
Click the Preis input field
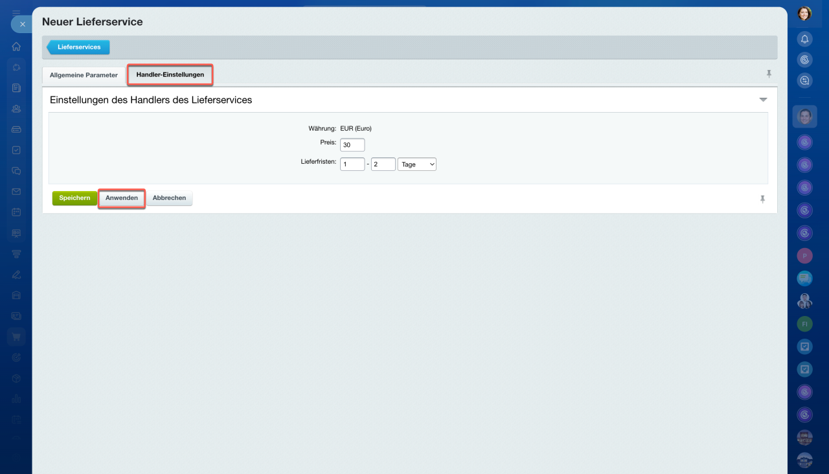[352, 145]
